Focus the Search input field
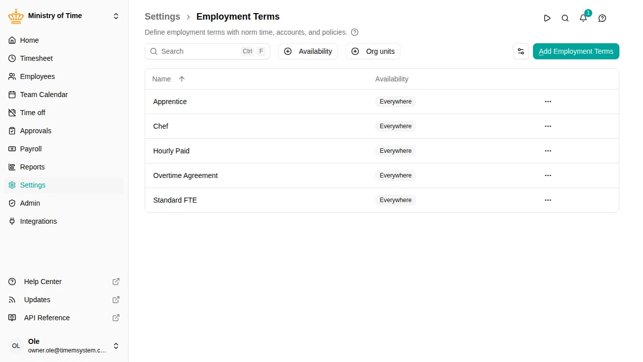Image resolution: width=643 pixels, height=362 pixels. point(207,51)
